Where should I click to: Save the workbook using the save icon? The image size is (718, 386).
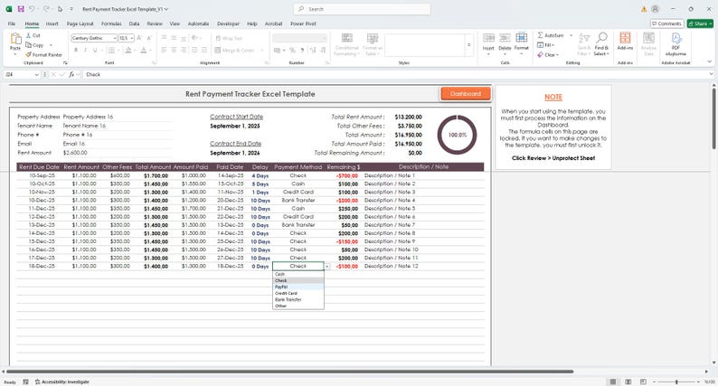tap(21, 9)
